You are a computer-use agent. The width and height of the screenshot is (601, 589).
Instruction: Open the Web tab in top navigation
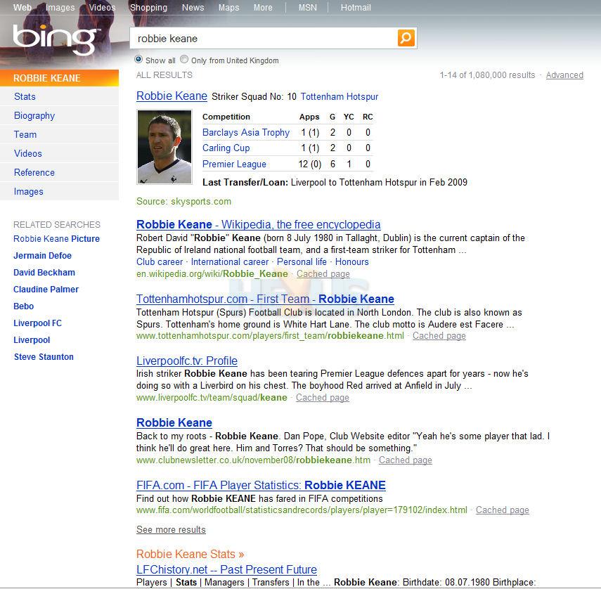(x=22, y=7)
